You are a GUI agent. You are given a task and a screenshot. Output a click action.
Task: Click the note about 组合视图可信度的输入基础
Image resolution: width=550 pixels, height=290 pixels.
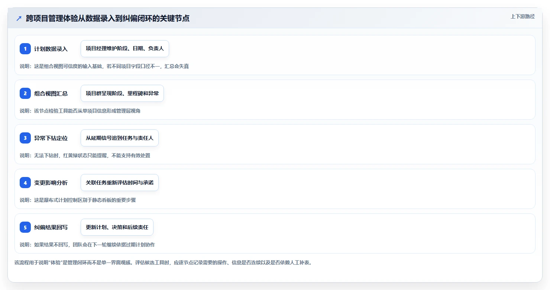click(x=104, y=66)
